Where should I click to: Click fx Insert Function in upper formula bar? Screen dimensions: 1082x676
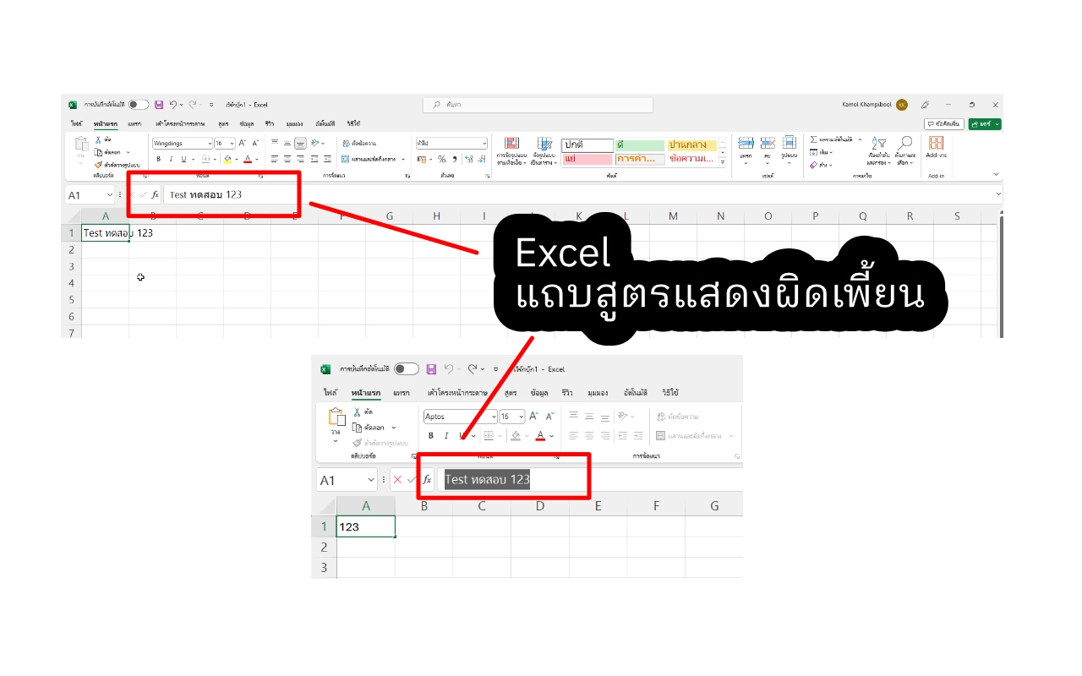155,194
